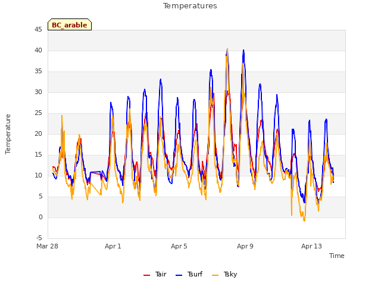Click the Apr 1 x-axis label
This screenshot has width=381, height=286.
coord(113,246)
